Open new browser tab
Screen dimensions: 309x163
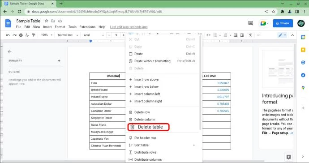[61, 4]
